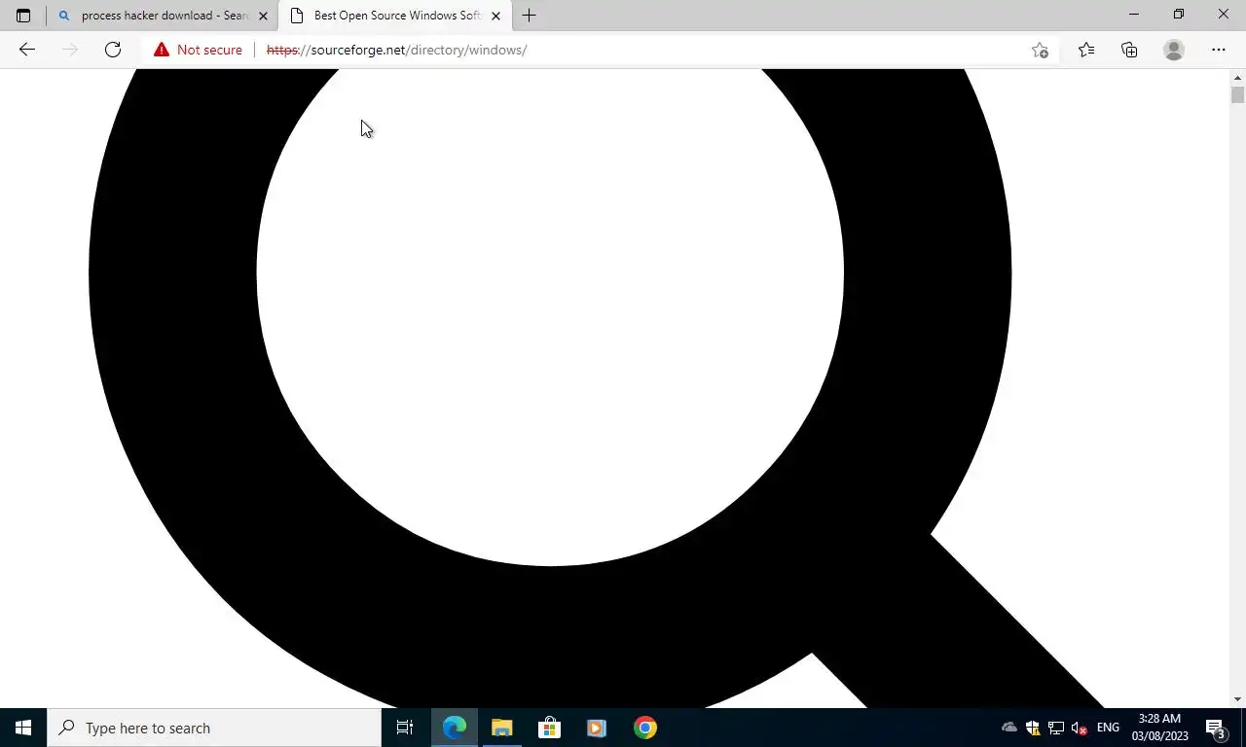The width and height of the screenshot is (1246, 747).
Task: Click the taskbar search box
Action: point(214,728)
